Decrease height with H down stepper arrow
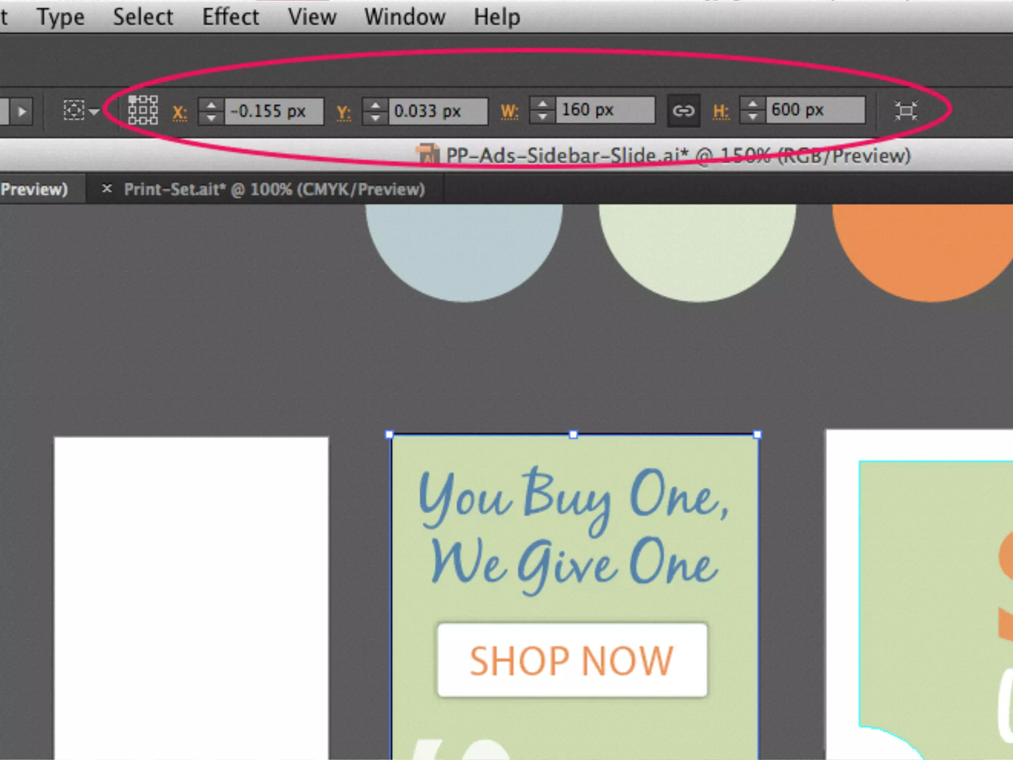 click(x=753, y=117)
